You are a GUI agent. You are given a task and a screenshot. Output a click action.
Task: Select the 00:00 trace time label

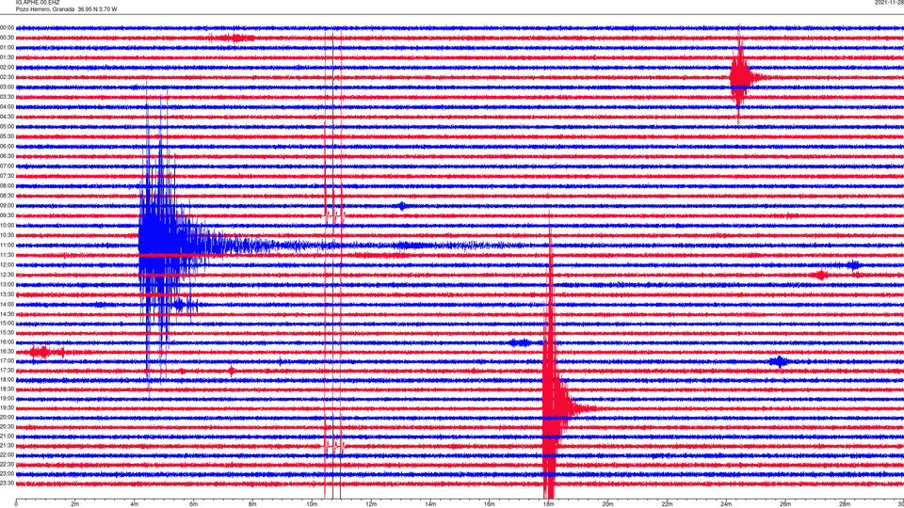pyautogui.click(x=7, y=27)
